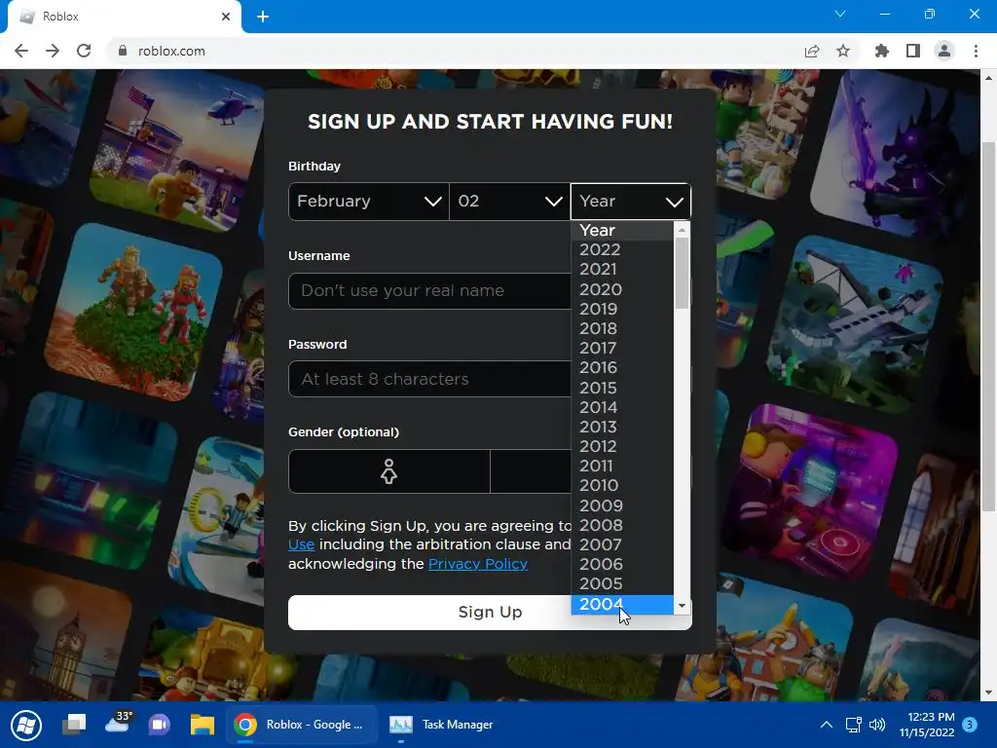Select the female gender option
This screenshot has width=997, height=748.
(x=389, y=471)
